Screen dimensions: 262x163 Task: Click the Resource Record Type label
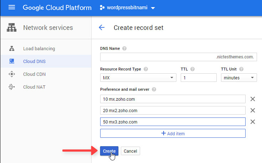coord(120,69)
